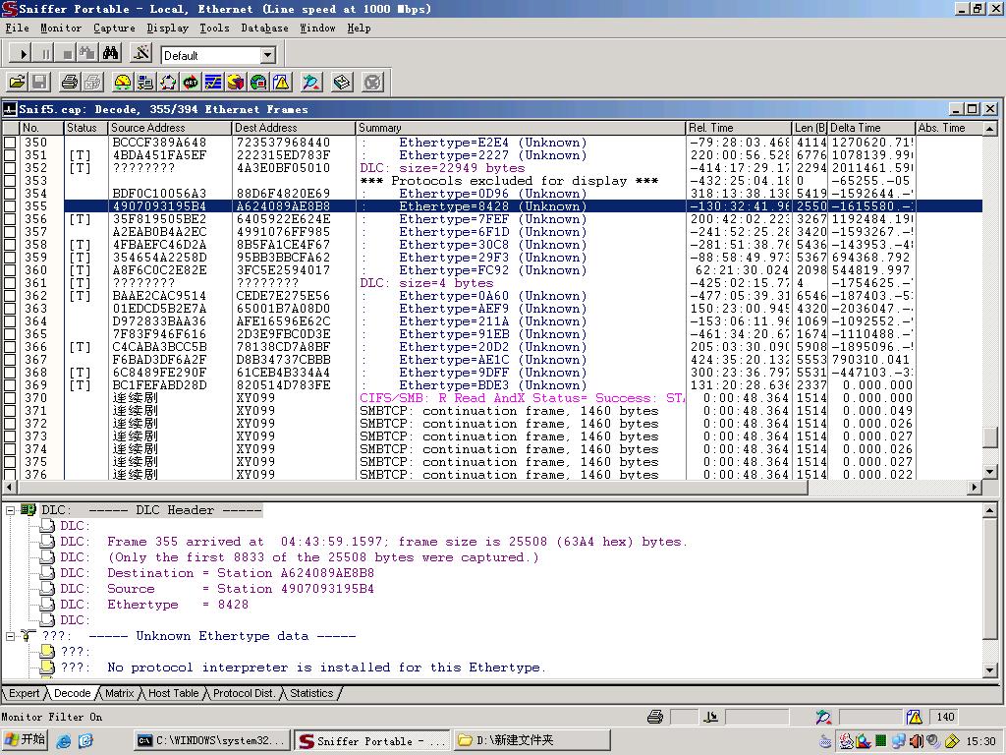The height and width of the screenshot is (755, 1006).
Task: Collapse the Unknown Ethertype data node
Action: point(10,636)
